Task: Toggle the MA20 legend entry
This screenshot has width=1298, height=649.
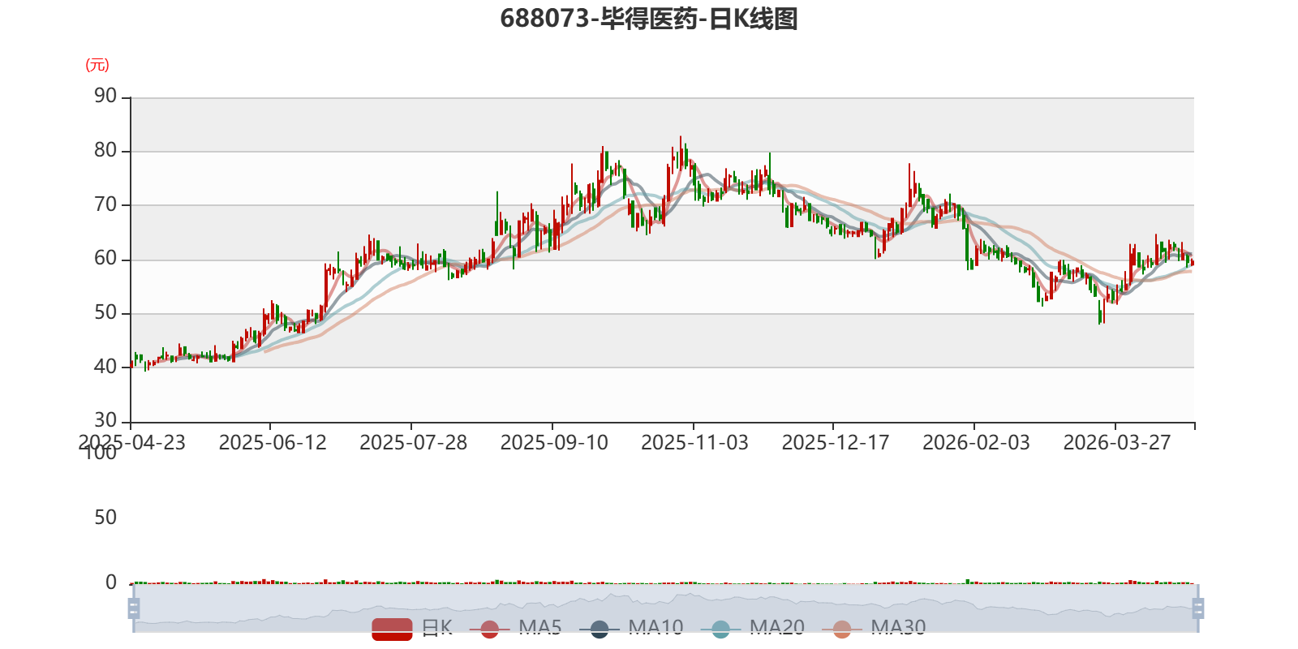Action: (x=752, y=628)
